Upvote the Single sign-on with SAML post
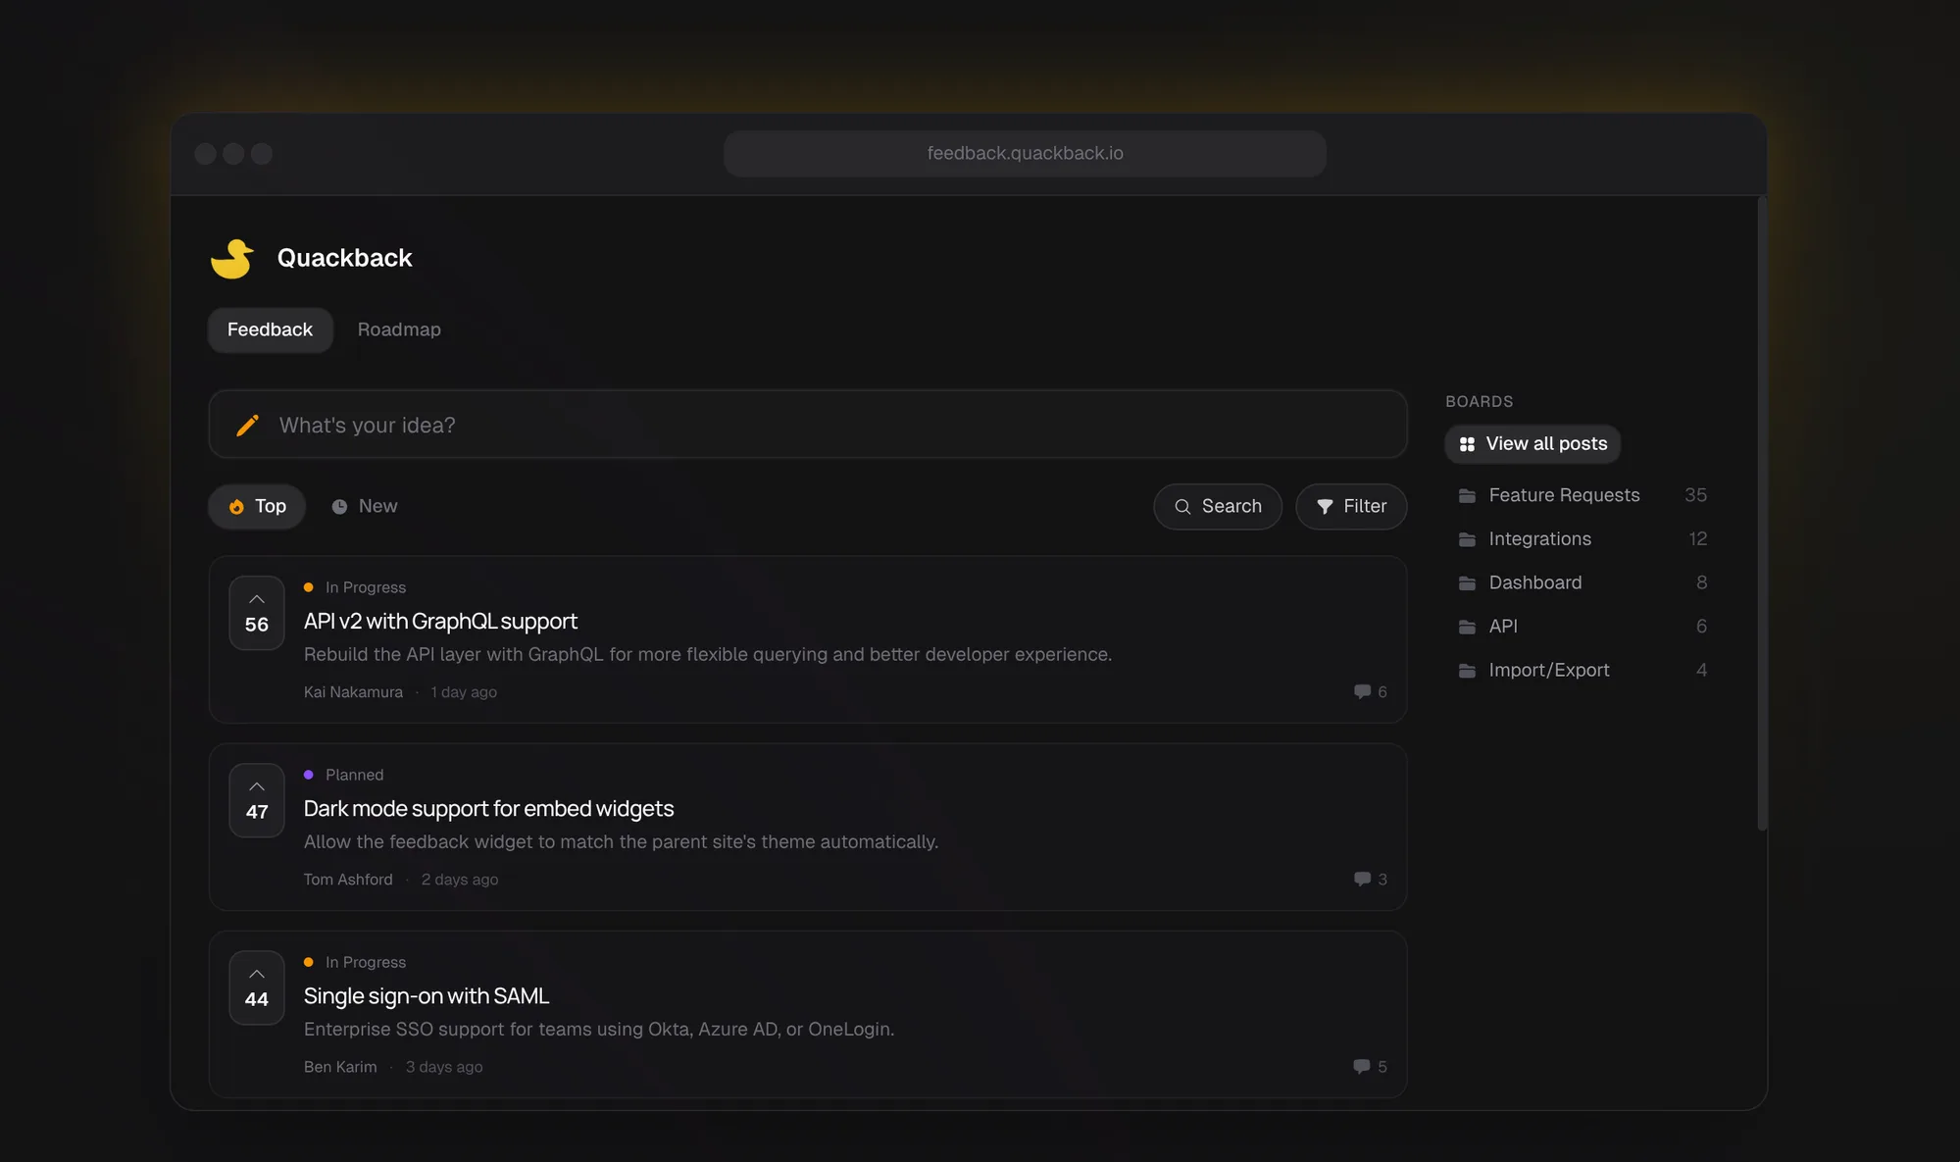The width and height of the screenshot is (1960, 1162). (x=256, y=987)
